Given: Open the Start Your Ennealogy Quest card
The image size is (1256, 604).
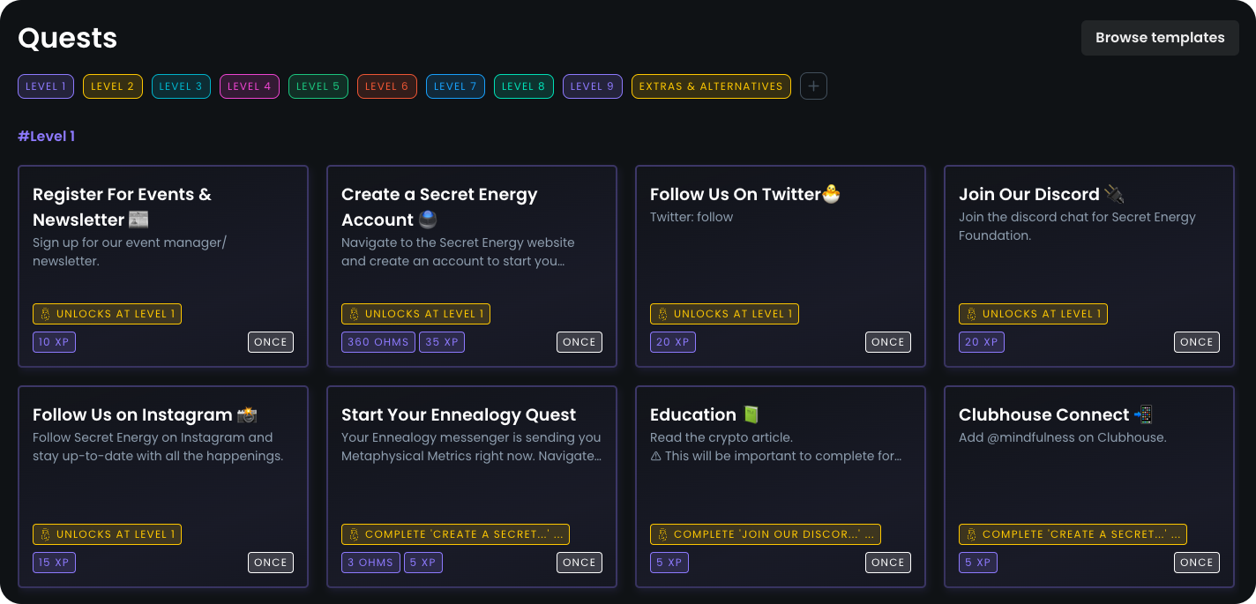Looking at the screenshot, I should (459, 414).
